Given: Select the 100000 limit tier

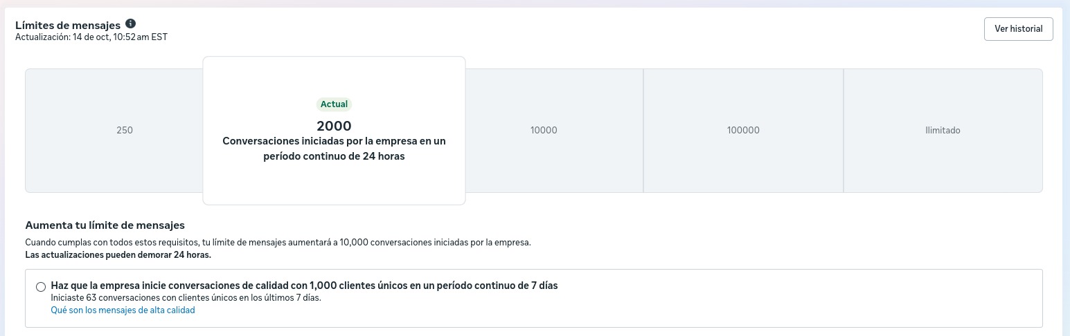Looking at the screenshot, I should point(743,130).
